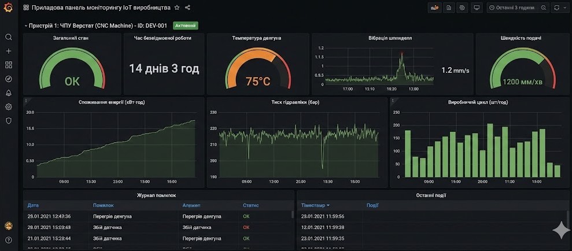Toggle TV view mode with the monitor icon
572x251 pixels.
point(477,8)
